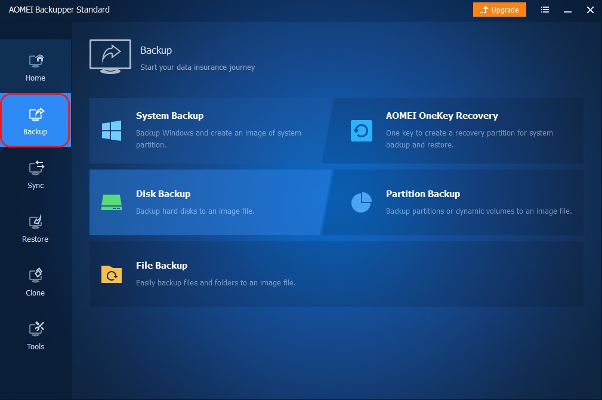The image size is (602, 400).
Task: Click the Windows logo System Backup icon
Action: click(x=112, y=131)
